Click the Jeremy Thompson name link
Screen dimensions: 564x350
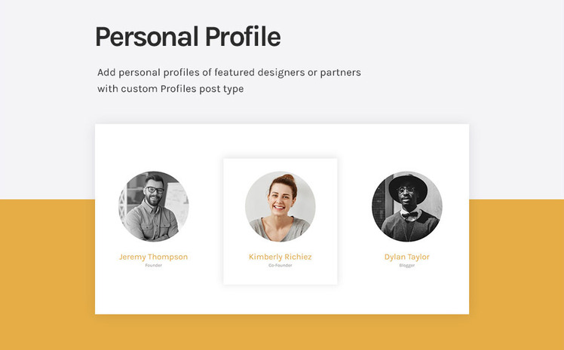pyautogui.click(x=154, y=257)
